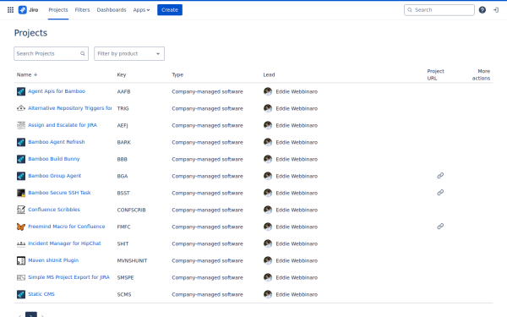Click the CONFSCRIB key cell
The image size is (507, 317).
click(131, 210)
